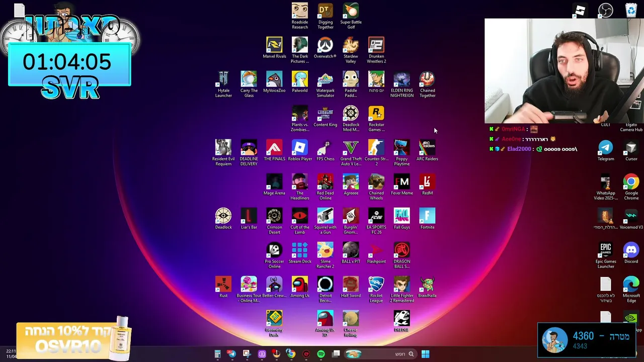
Task: Open Content King desktop icon
Action: [x=325, y=116]
